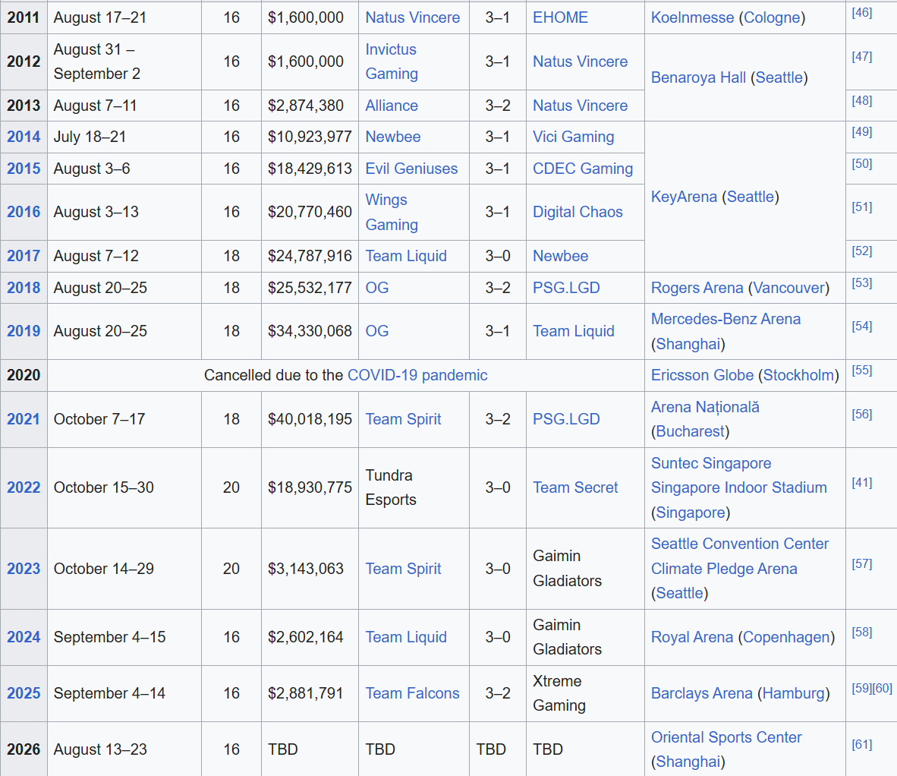Open the Newbee runner-up link in the 2017 row
Screen dimensions: 897x776
(x=560, y=256)
